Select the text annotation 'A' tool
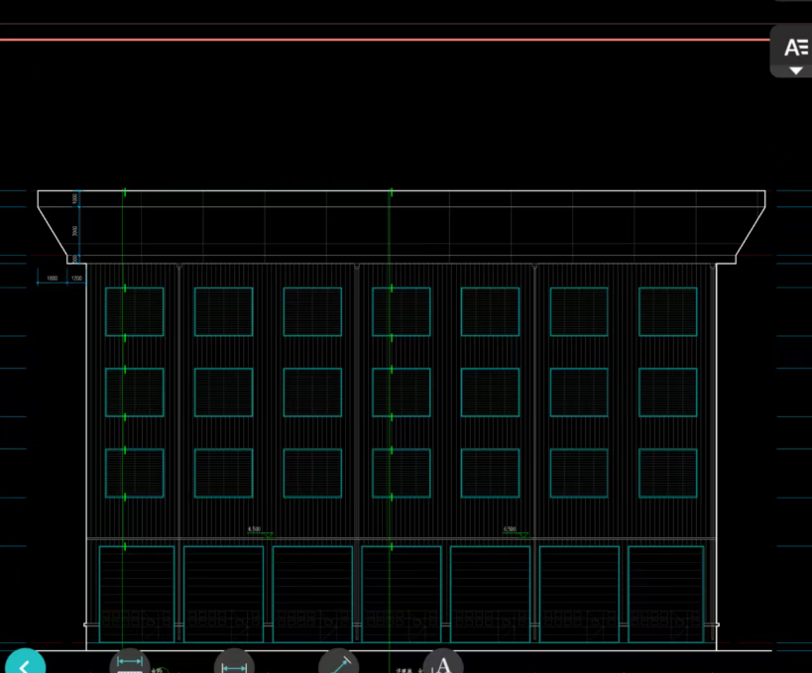Screen dimensions: 812x673 point(443,663)
